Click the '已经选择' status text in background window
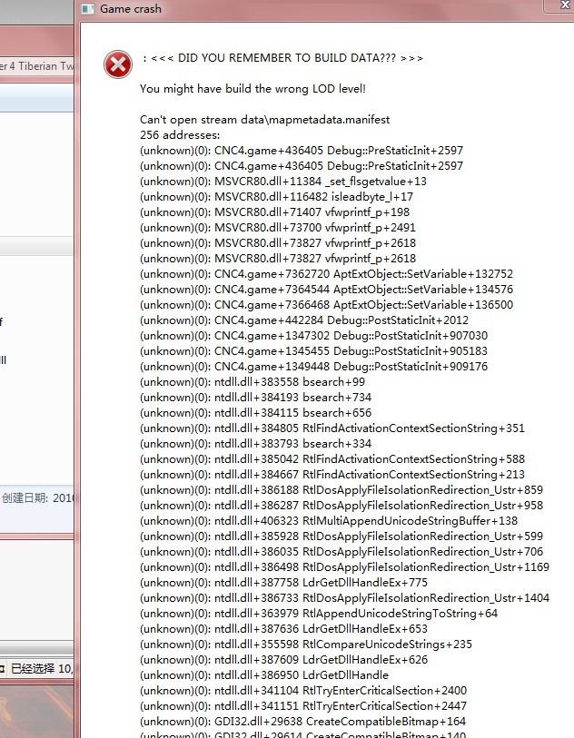This screenshot has width=574, height=738. coord(33,668)
